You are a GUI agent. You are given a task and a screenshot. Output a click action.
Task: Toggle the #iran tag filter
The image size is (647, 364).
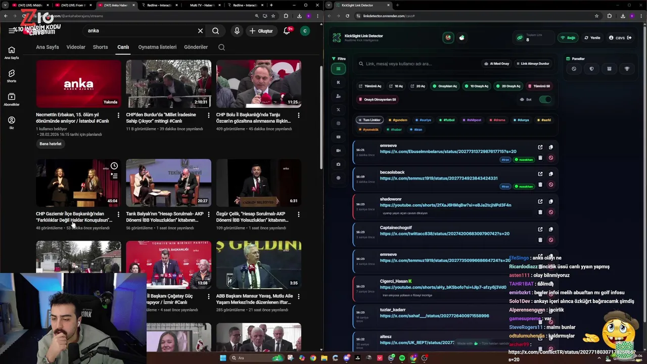(416, 129)
